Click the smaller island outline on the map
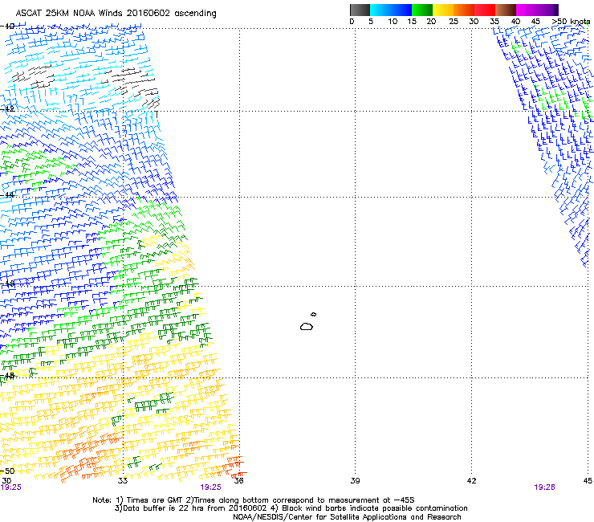 314,314
